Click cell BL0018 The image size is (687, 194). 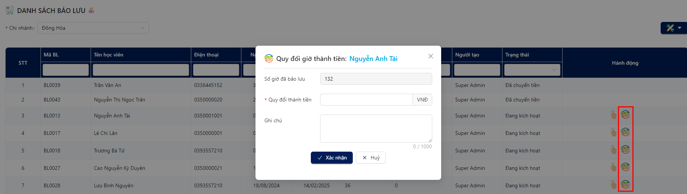coord(52,151)
